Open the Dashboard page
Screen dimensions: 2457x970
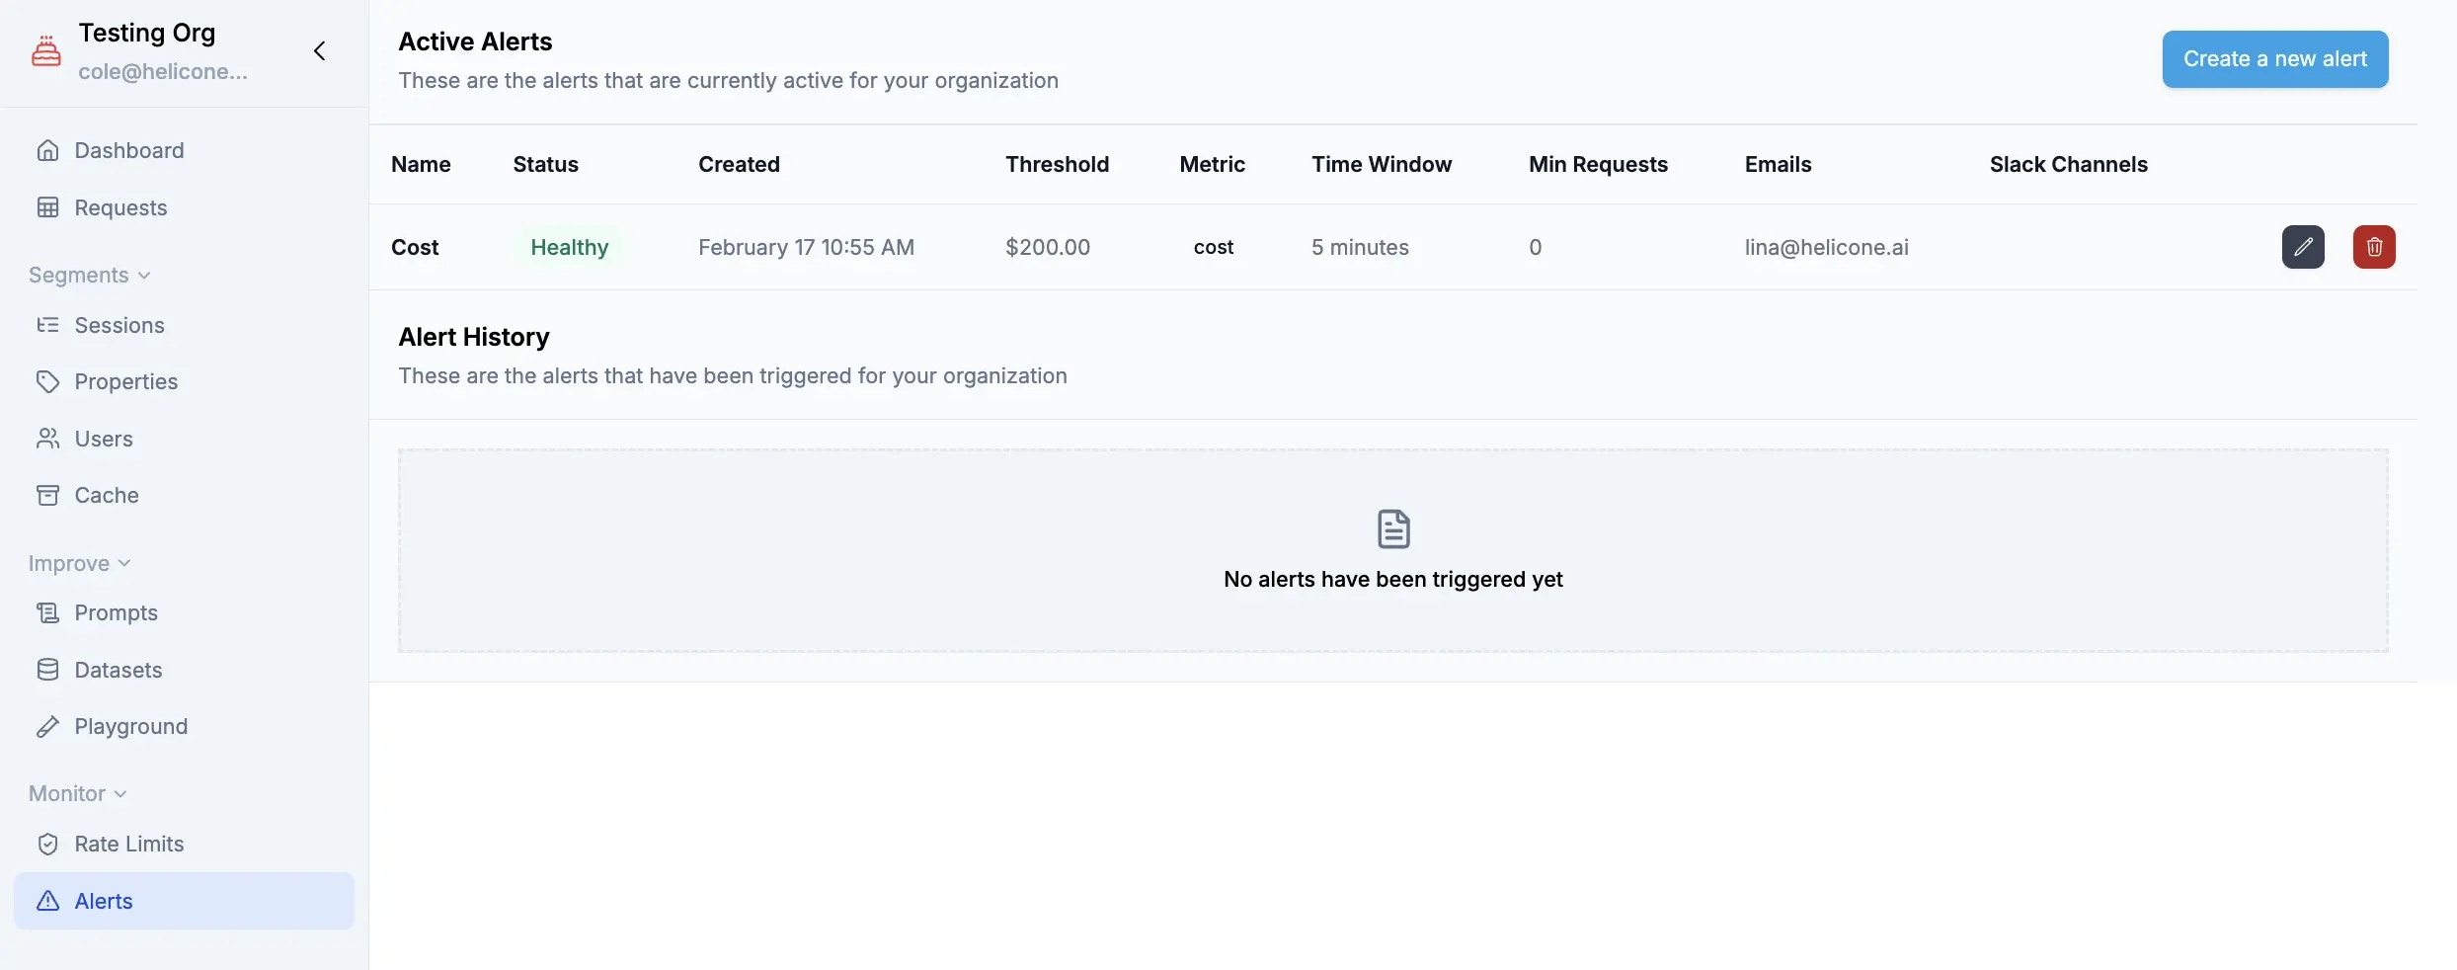point(184,150)
